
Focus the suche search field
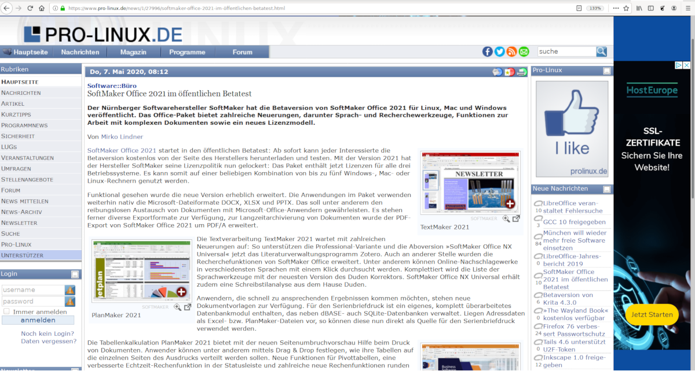pos(566,51)
